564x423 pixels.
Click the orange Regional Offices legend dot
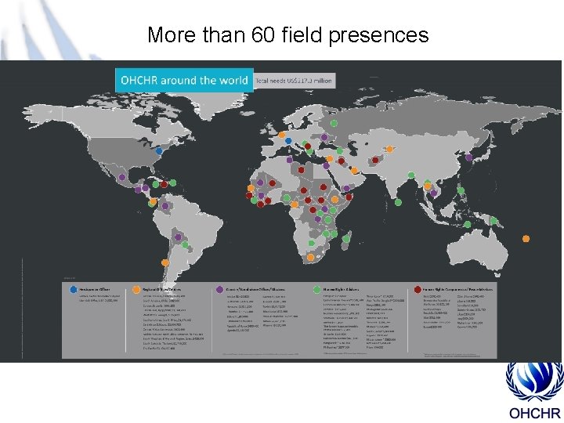pyautogui.click(x=136, y=290)
